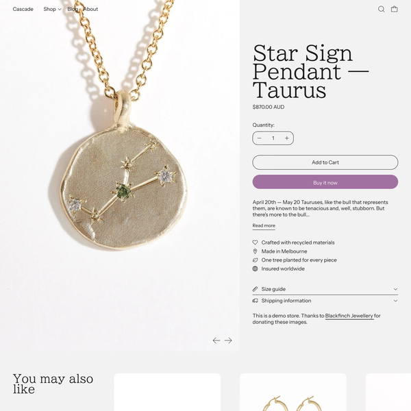Click the truck icon beside Shipping information

[255, 301]
